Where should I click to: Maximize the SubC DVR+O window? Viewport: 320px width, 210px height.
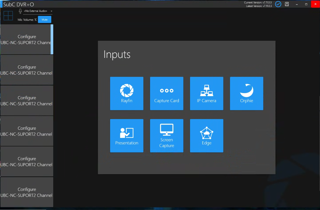(x=306, y=4)
